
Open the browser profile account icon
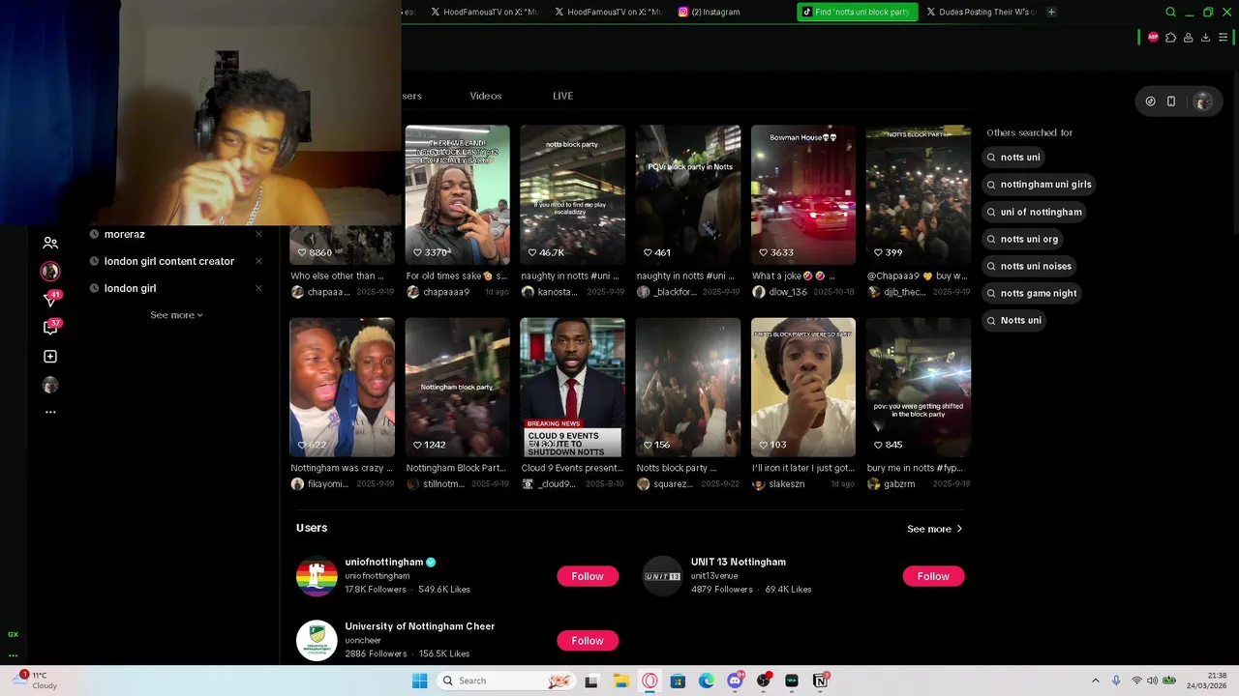[x=1188, y=37]
